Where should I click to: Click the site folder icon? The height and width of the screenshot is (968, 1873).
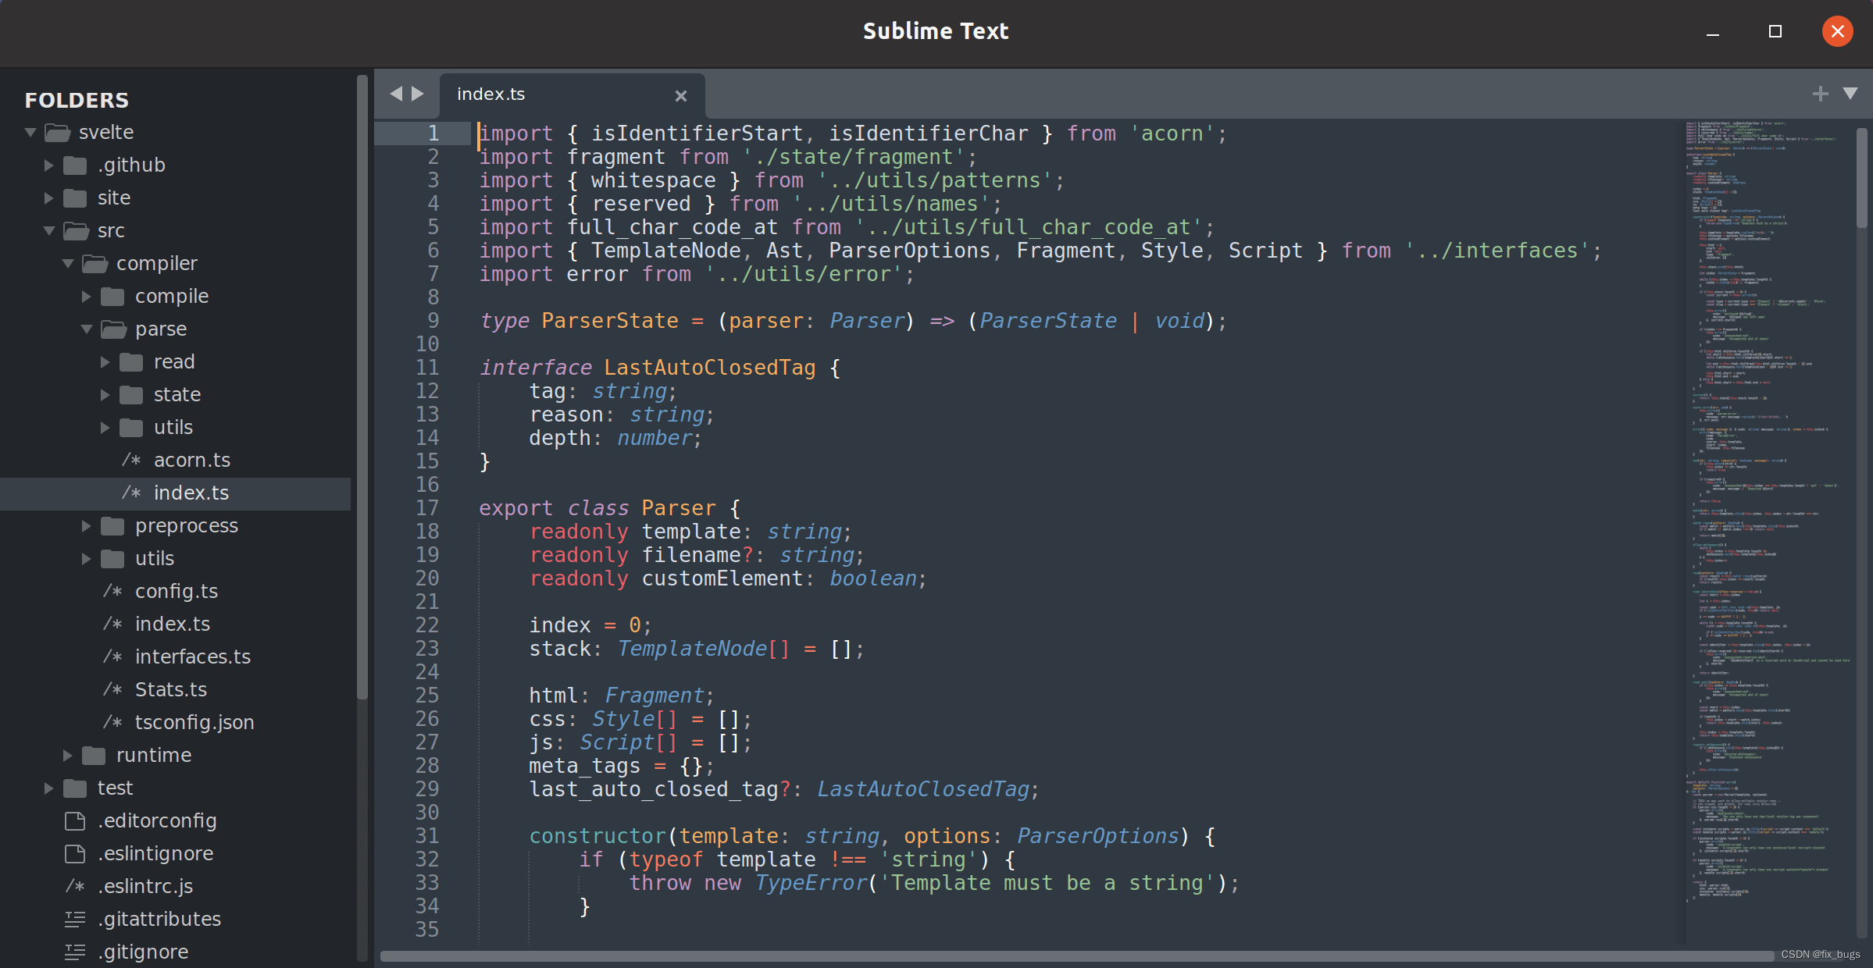tap(75, 198)
